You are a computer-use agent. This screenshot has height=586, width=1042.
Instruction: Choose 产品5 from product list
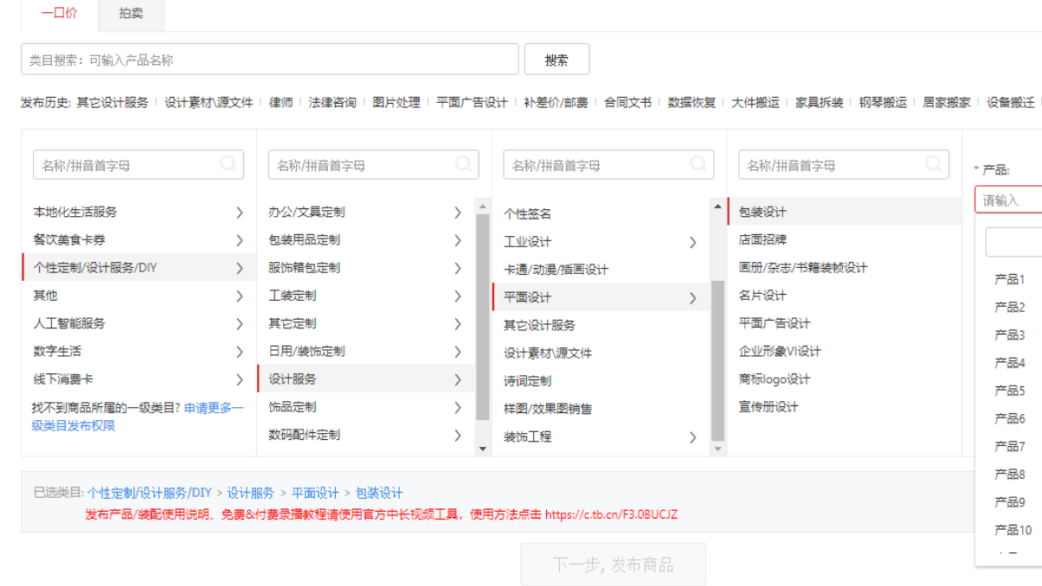tap(1010, 391)
